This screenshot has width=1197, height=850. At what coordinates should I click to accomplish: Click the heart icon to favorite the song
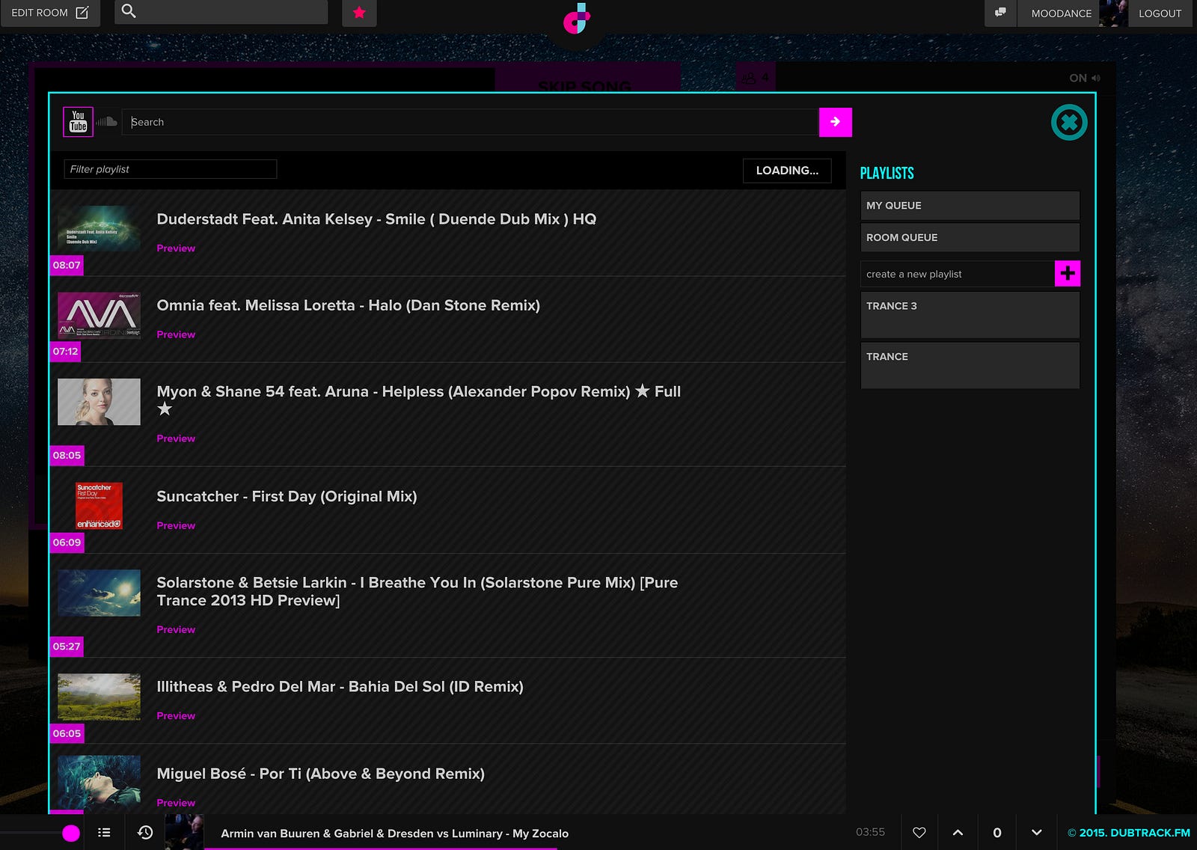point(919,833)
